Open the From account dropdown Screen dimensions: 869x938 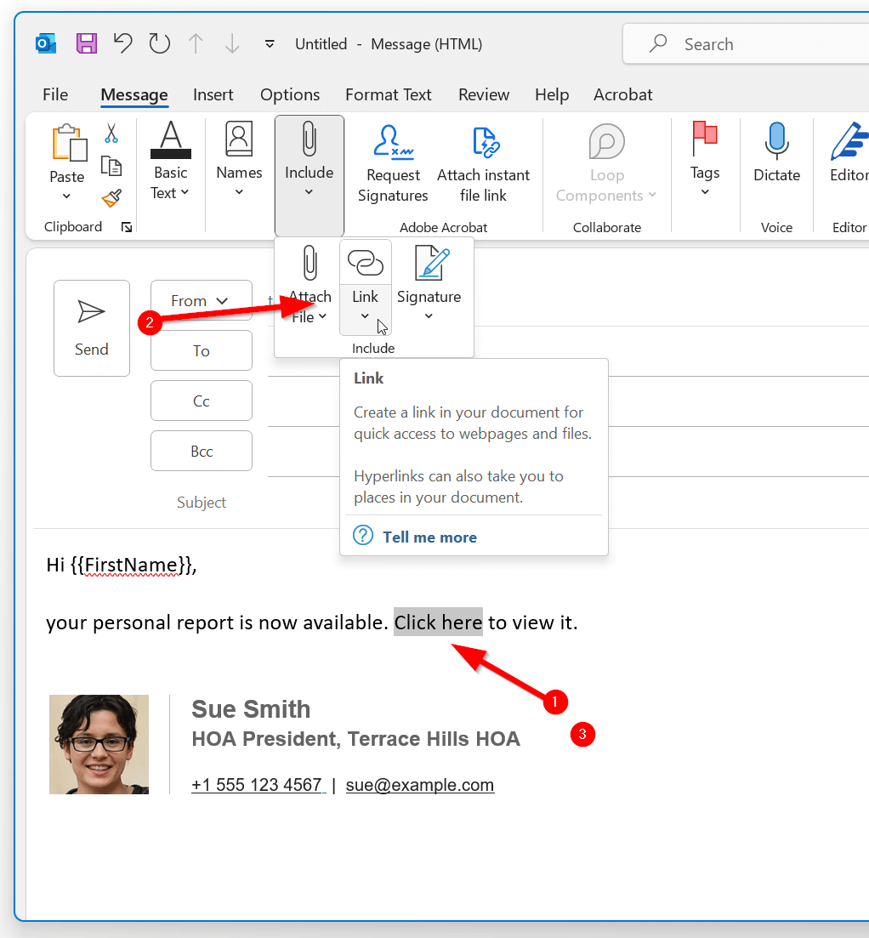point(201,299)
